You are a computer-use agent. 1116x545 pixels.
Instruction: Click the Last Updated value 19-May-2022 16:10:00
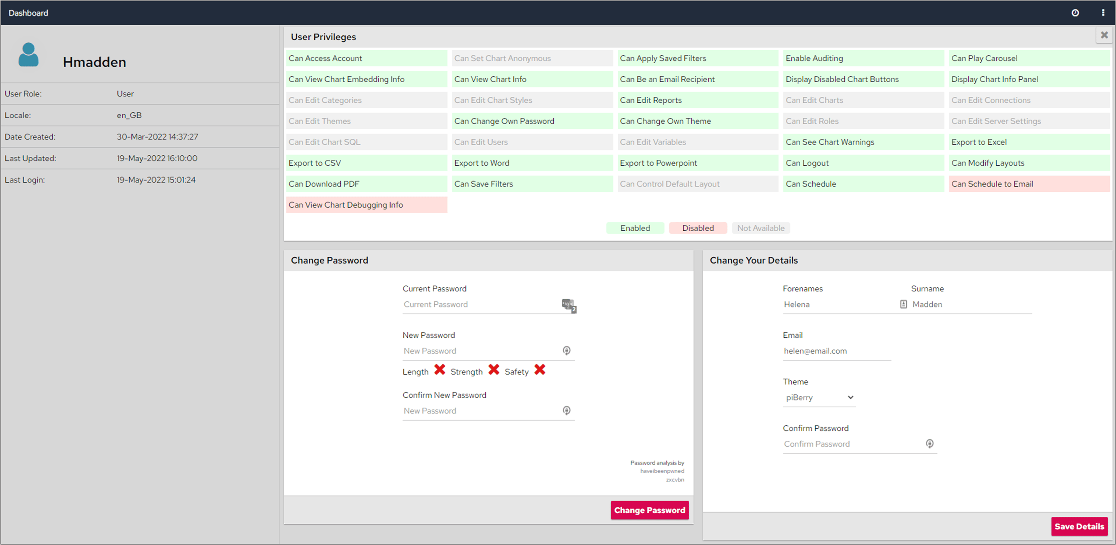[157, 158]
